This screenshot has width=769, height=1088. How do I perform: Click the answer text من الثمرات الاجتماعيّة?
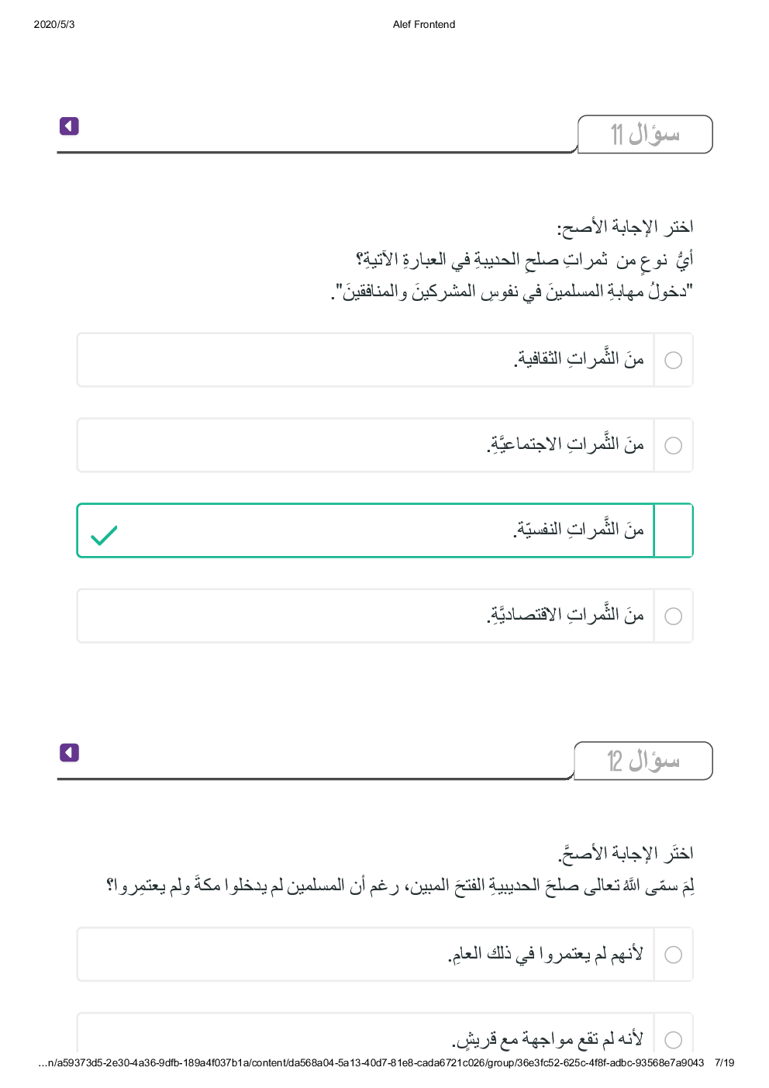coord(566,445)
